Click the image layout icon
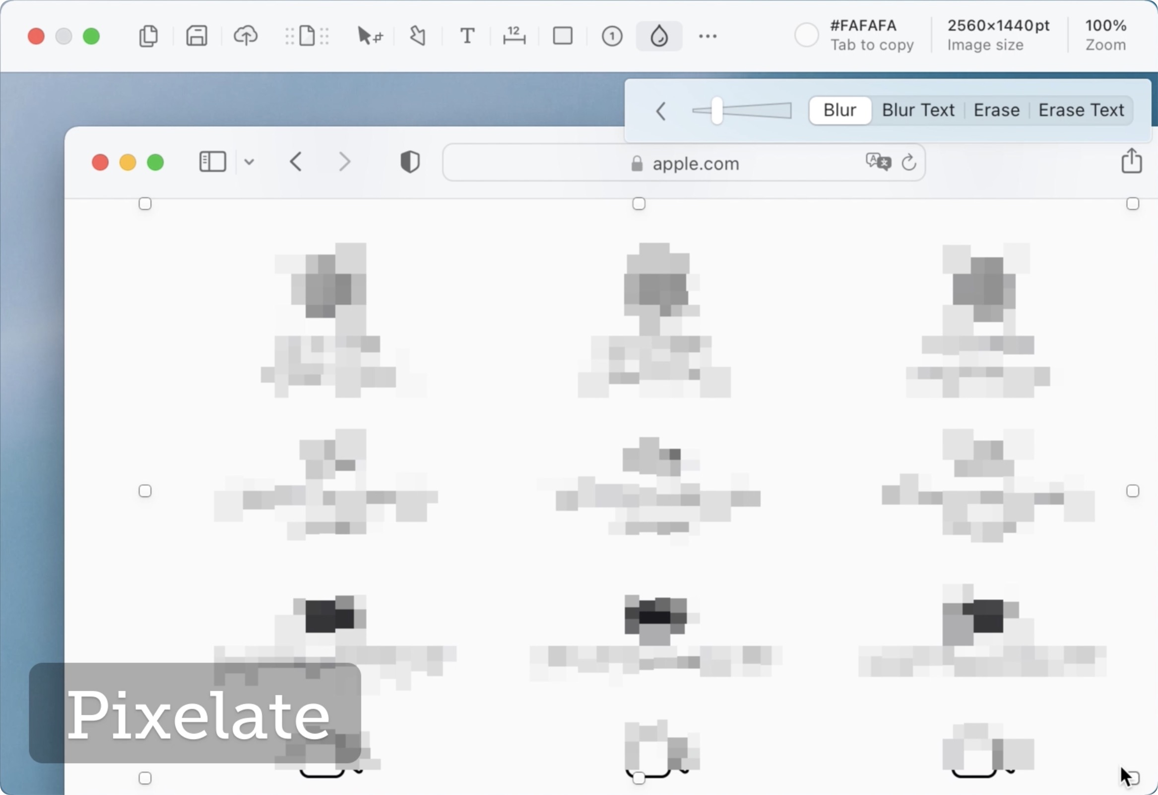1158x795 pixels. tap(307, 36)
